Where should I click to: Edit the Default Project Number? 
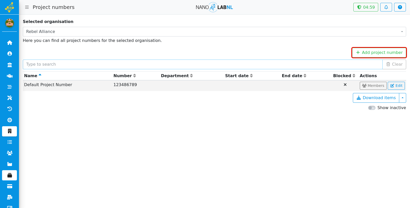[396, 86]
